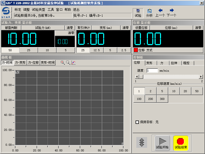Open the 工具 menu
The width and height of the screenshot is (205, 154).
click(x=51, y=10)
